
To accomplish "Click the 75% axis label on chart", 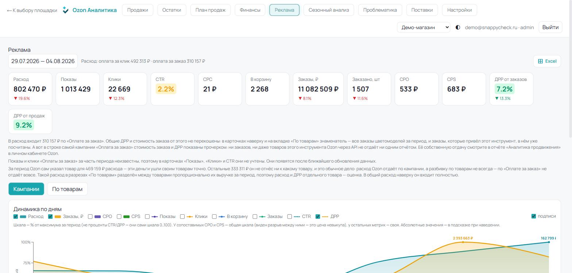I will pos(27,263).
